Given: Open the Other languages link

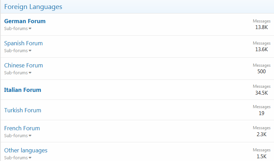Looking at the screenshot, I should point(26,150).
